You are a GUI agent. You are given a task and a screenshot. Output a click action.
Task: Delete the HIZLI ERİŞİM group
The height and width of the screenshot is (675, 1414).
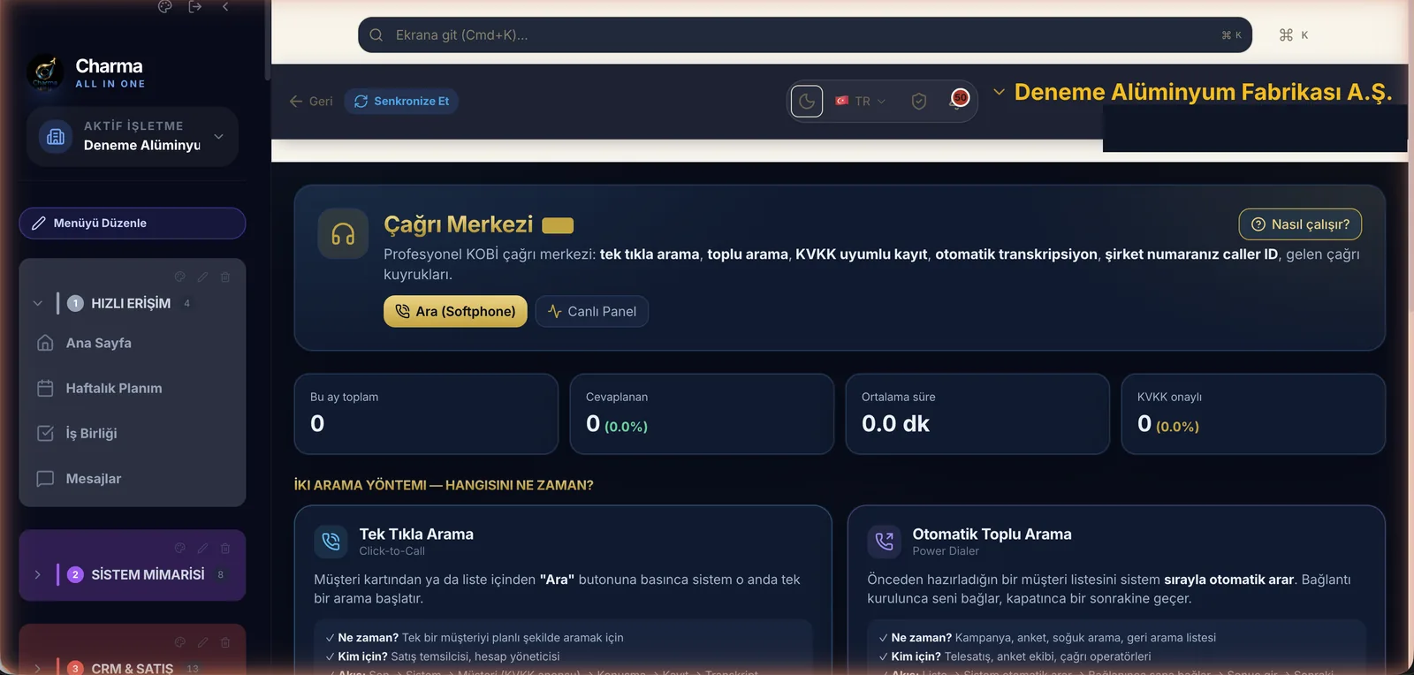[225, 277]
